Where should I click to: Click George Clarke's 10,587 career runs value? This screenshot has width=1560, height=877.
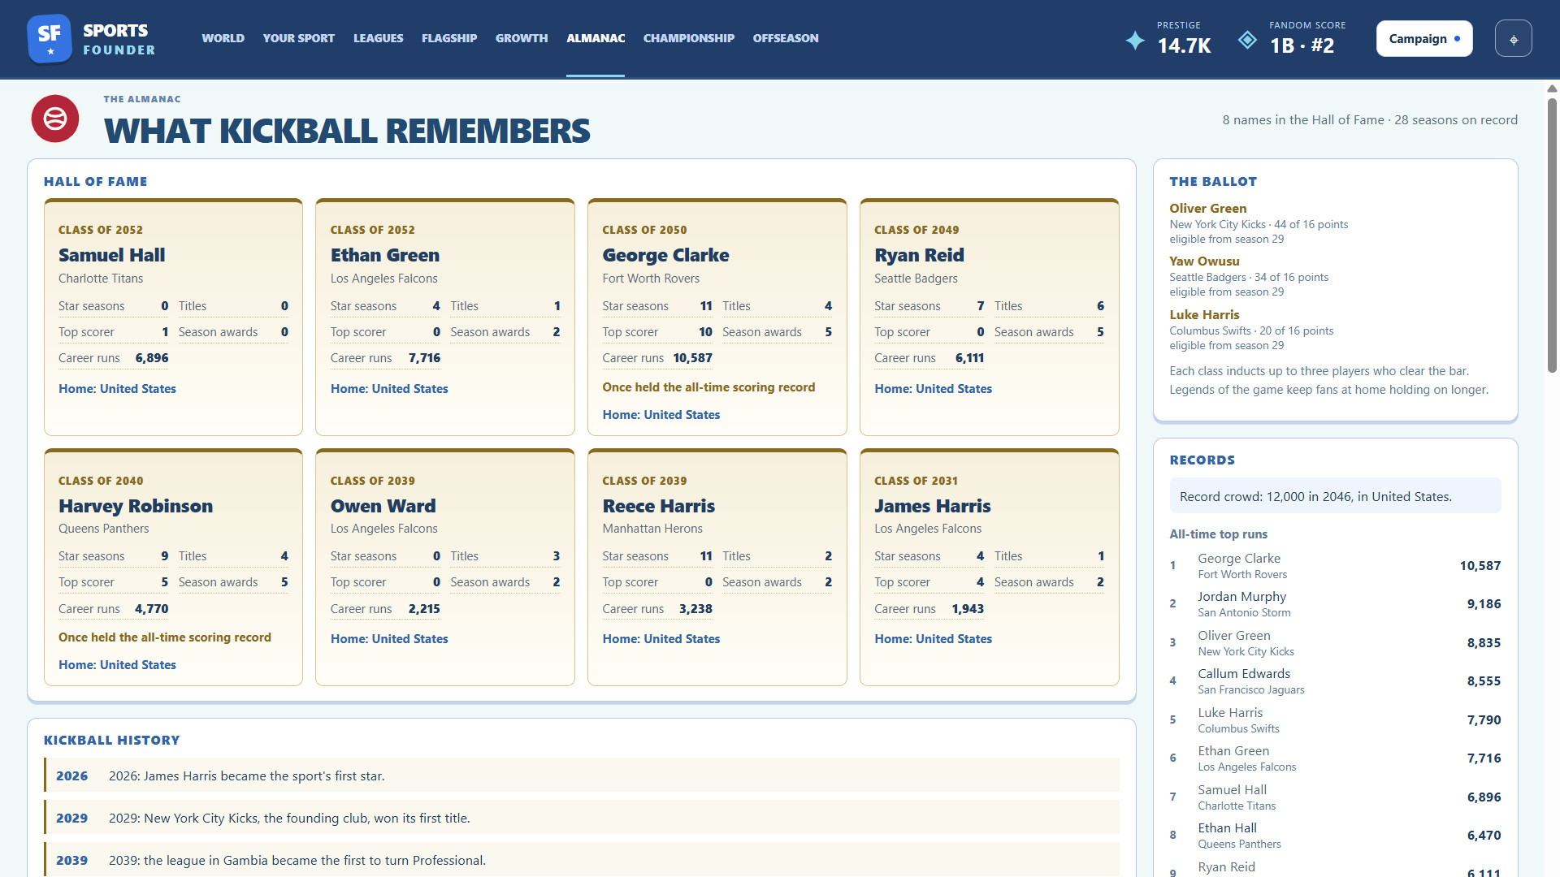point(692,358)
